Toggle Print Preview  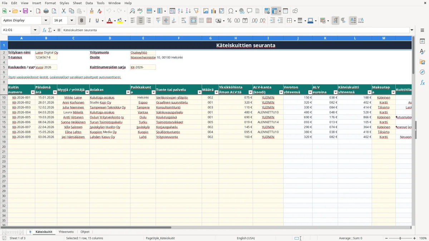coord(54,11)
